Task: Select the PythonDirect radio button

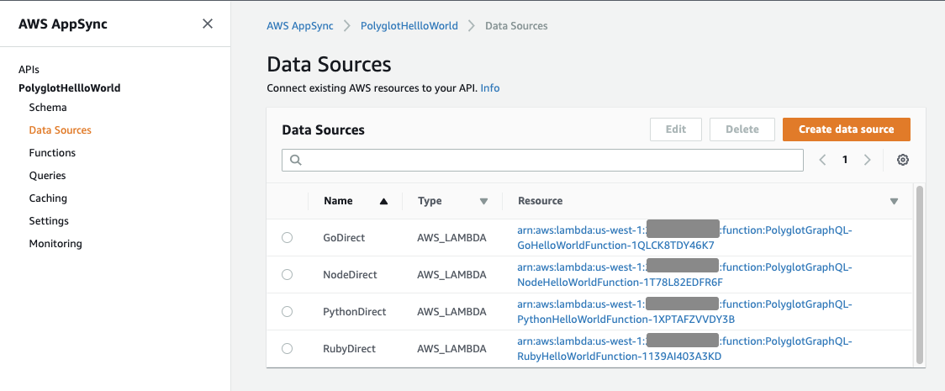Action: click(x=287, y=312)
